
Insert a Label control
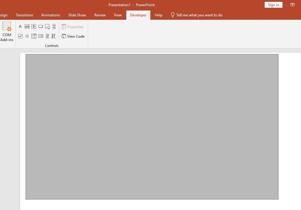[x=20, y=27]
